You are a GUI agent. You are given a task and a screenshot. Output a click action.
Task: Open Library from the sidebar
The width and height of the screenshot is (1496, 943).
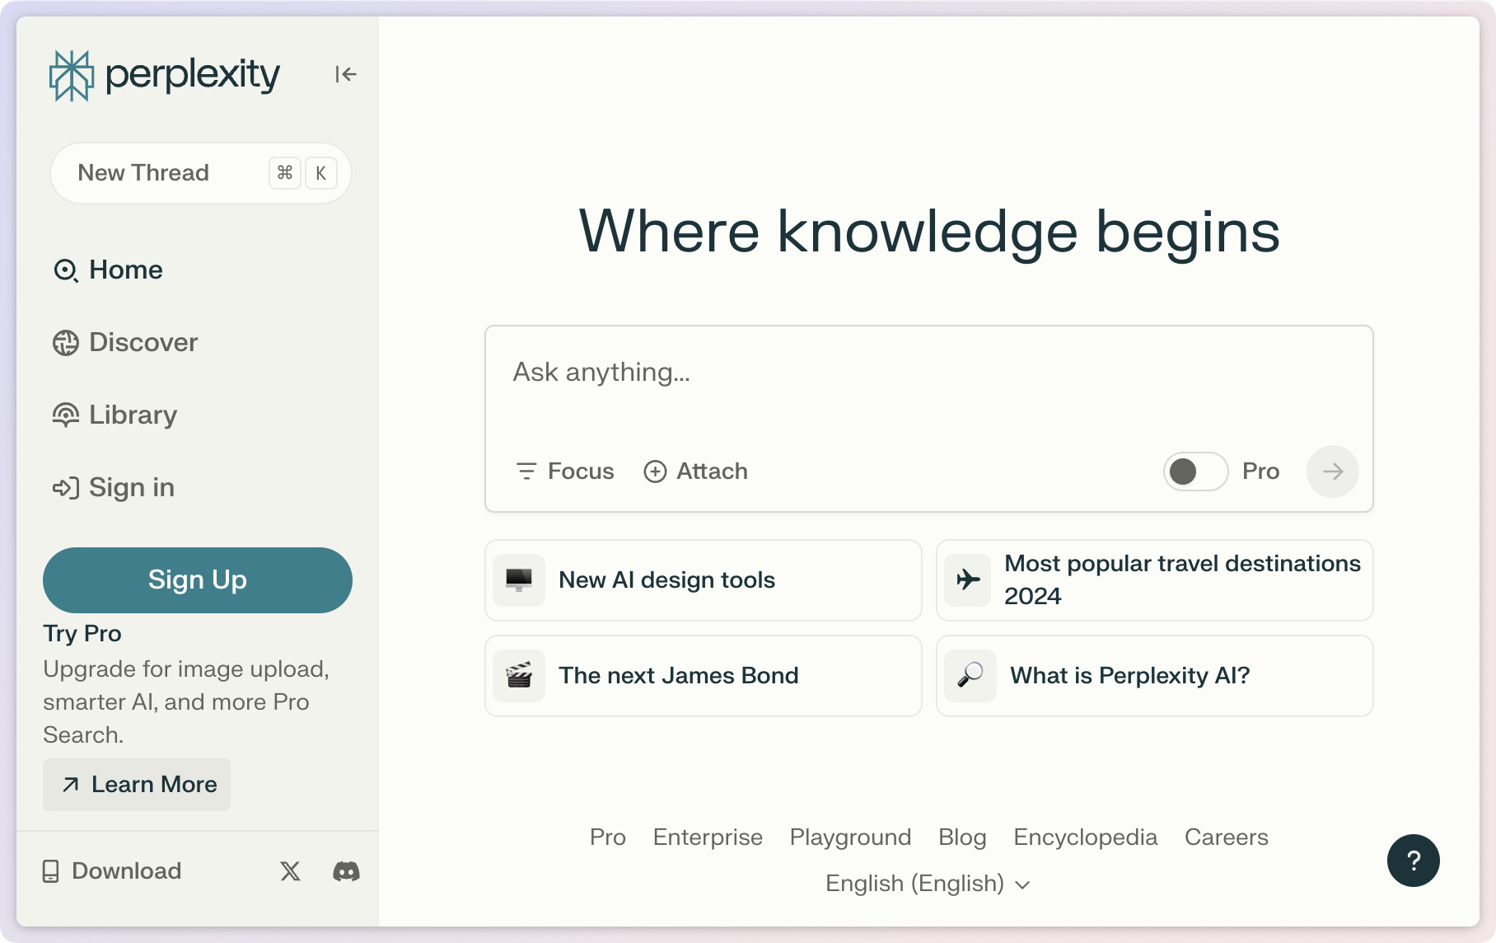[x=115, y=415]
